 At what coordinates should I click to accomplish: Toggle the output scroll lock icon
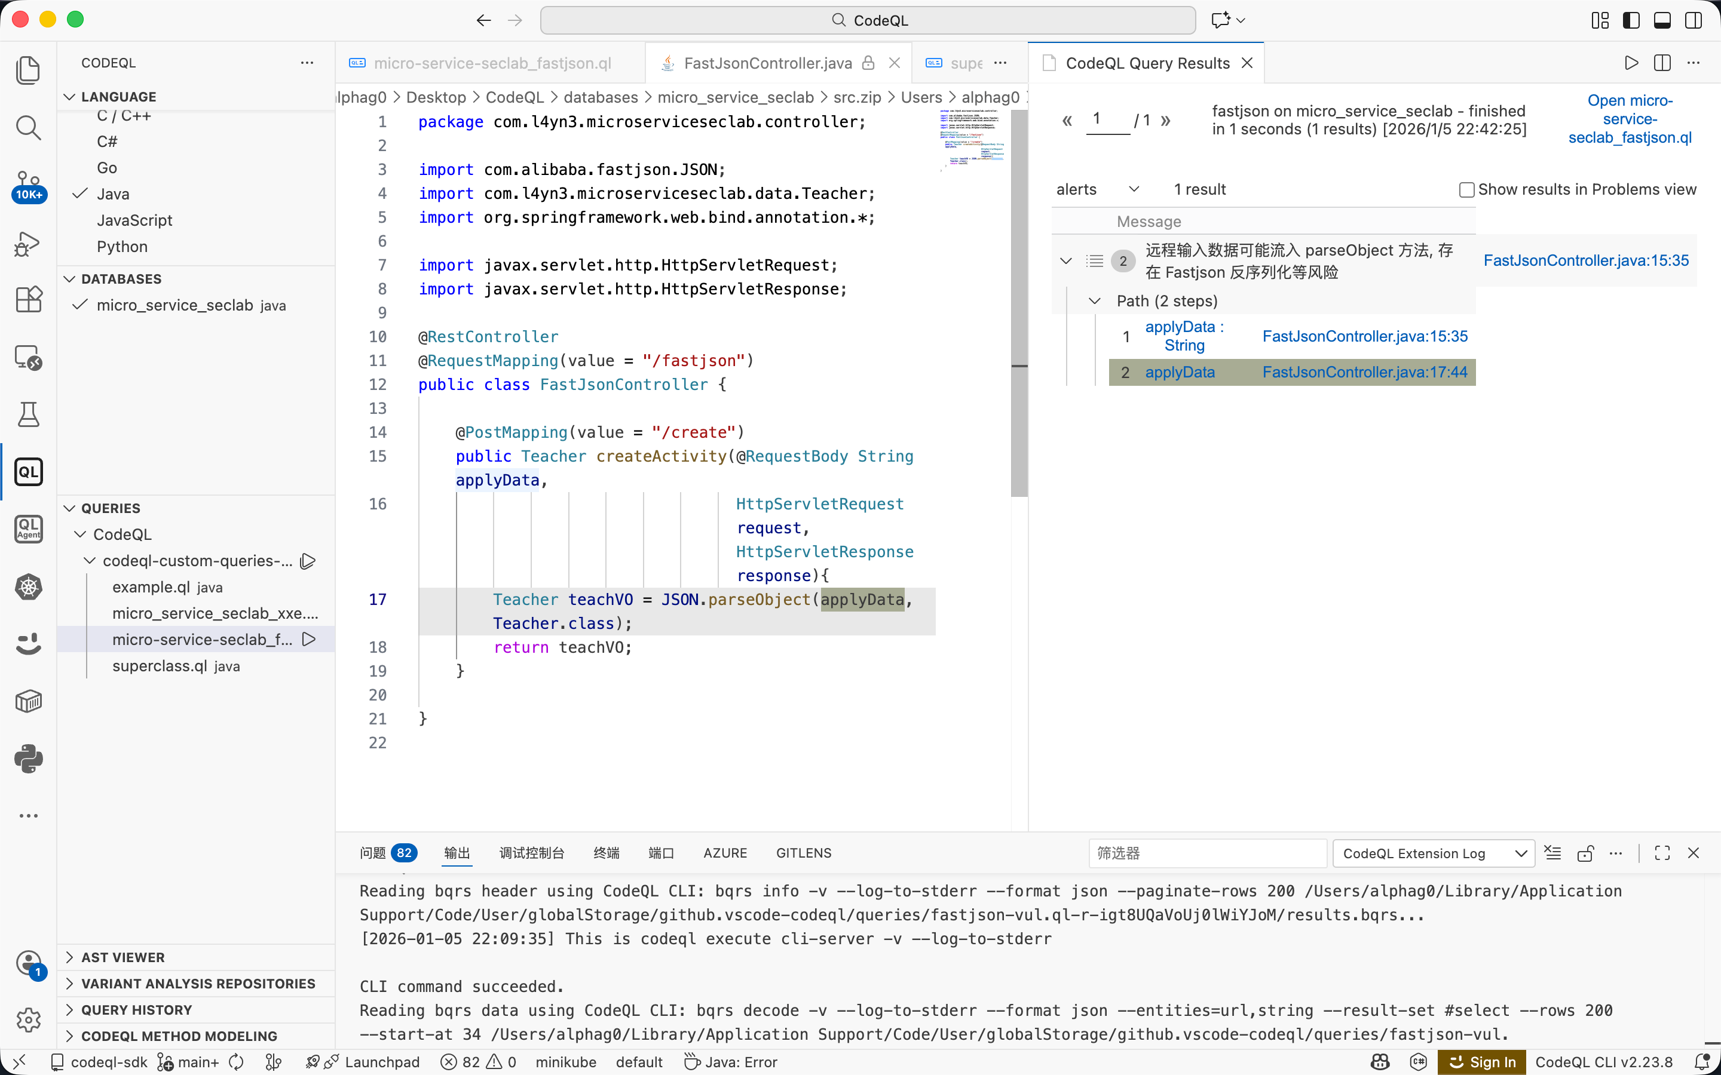1585,853
